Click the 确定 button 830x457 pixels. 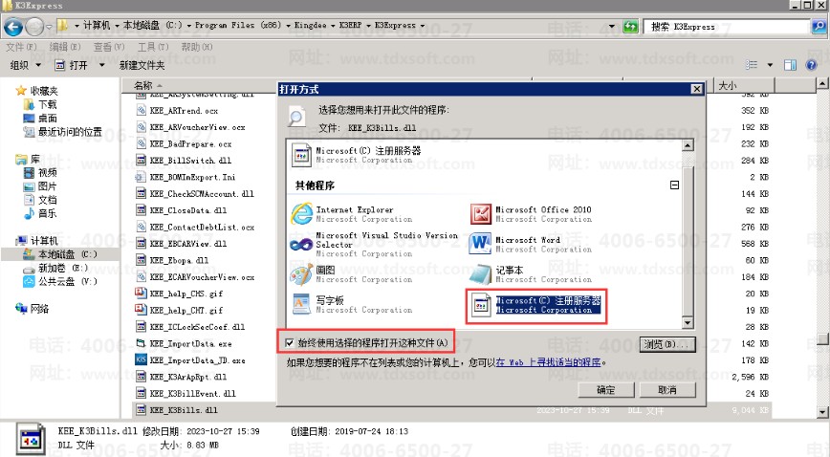point(606,390)
